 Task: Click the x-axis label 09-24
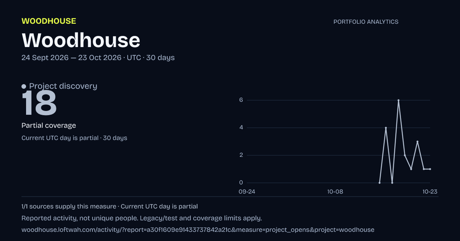pos(247,192)
